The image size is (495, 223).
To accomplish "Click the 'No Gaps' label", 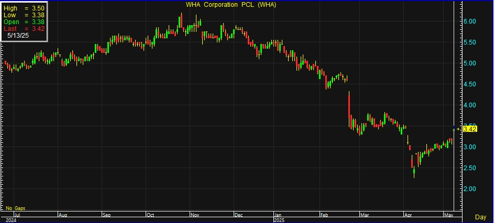I will [16, 208].
